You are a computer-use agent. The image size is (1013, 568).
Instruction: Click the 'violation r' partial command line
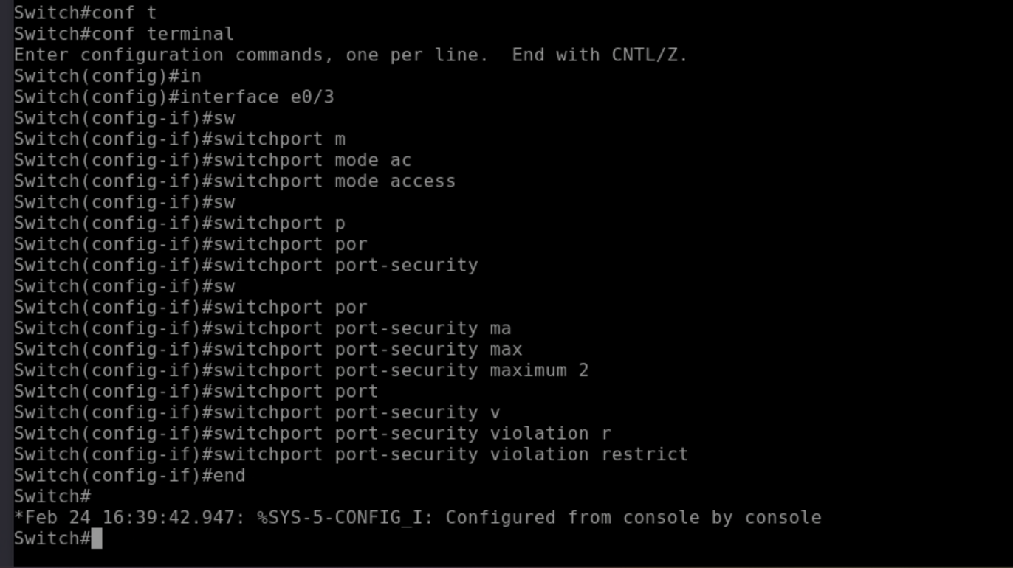[x=550, y=434]
